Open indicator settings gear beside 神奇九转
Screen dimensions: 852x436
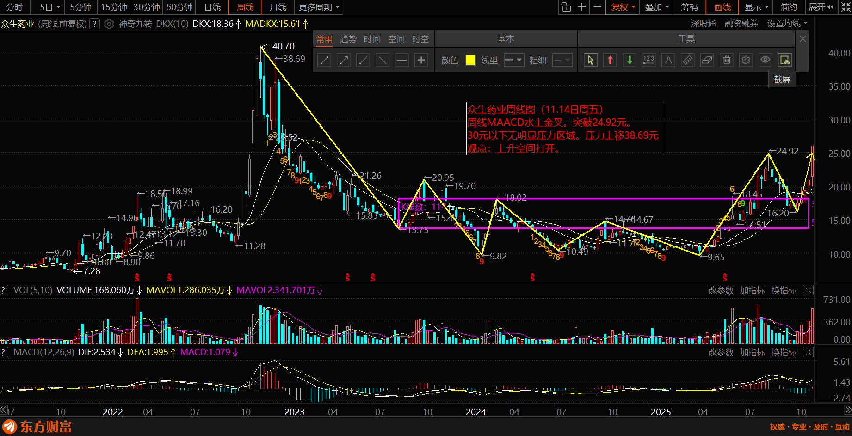(x=109, y=24)
